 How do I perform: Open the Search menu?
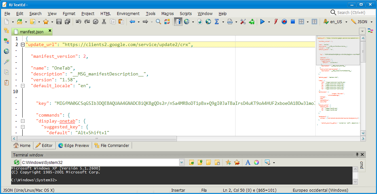pos(35,14)
